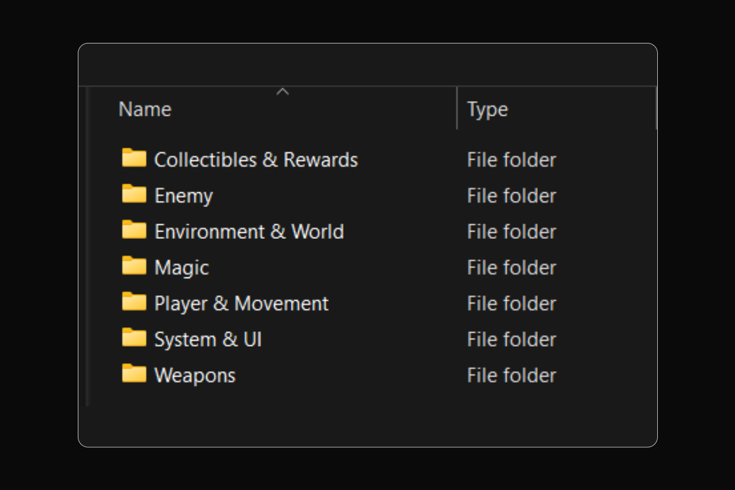Select the Name column header
This screenshot has height=490, width=735.
pos(145,109)
